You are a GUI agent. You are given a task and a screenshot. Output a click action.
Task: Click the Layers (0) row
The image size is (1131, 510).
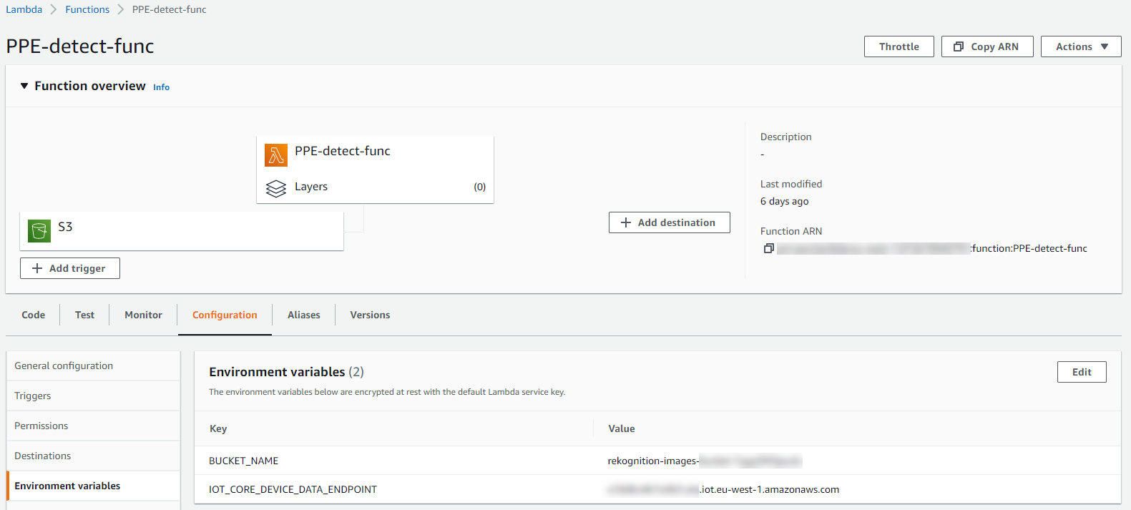click(375, 187)
